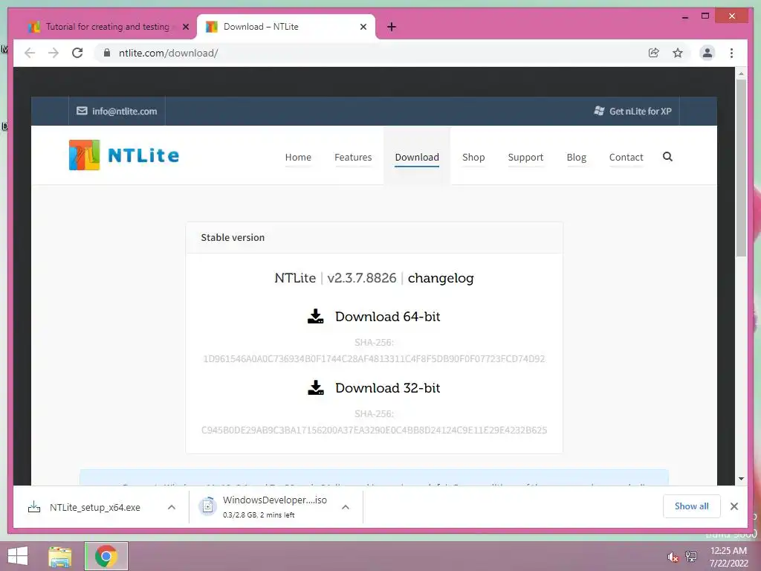The width and height of the screenshot is (761, 571).
Task: Click the address bar URL ntlite.com/download/
Action: pos(168,53)
